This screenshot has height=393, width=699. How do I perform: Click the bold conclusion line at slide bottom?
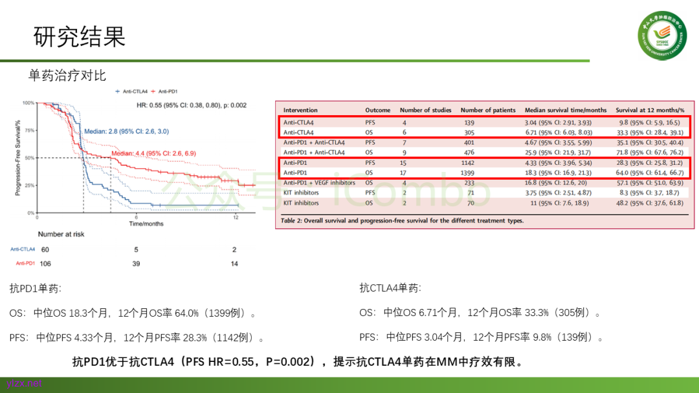(x=297, y=362)
